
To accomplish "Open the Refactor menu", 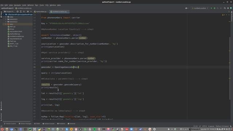I will coord(31,5).
